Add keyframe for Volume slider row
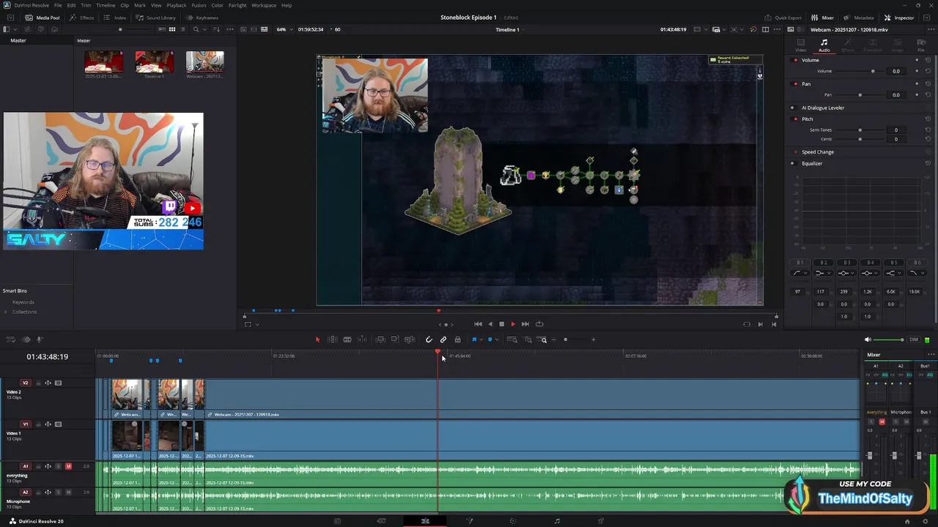938x527 pixels. point(917,71)
